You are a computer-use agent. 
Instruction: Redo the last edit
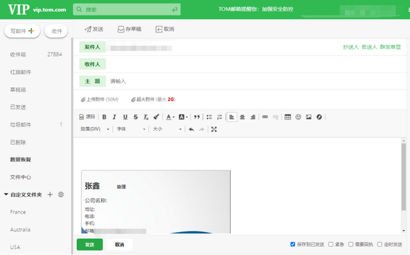click(x=202, y=129)
